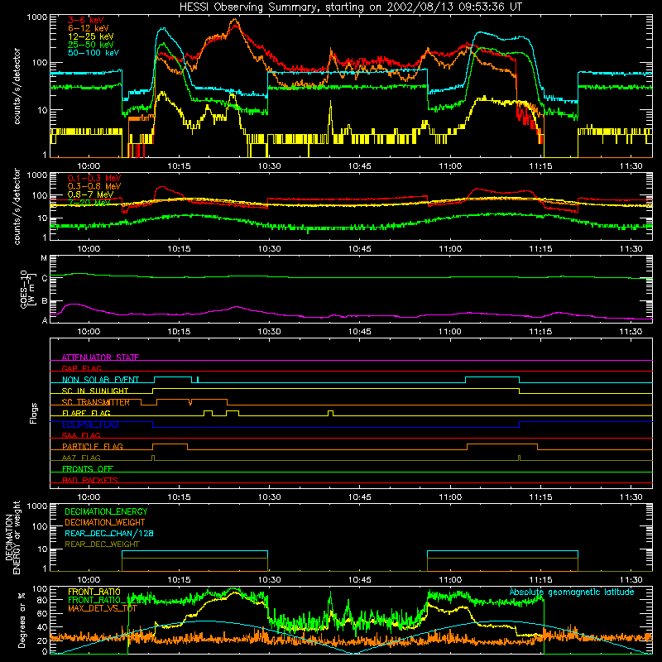Click the B class label on GOES axis
Screen dimensions: 662x662
[x=45, y=301]
